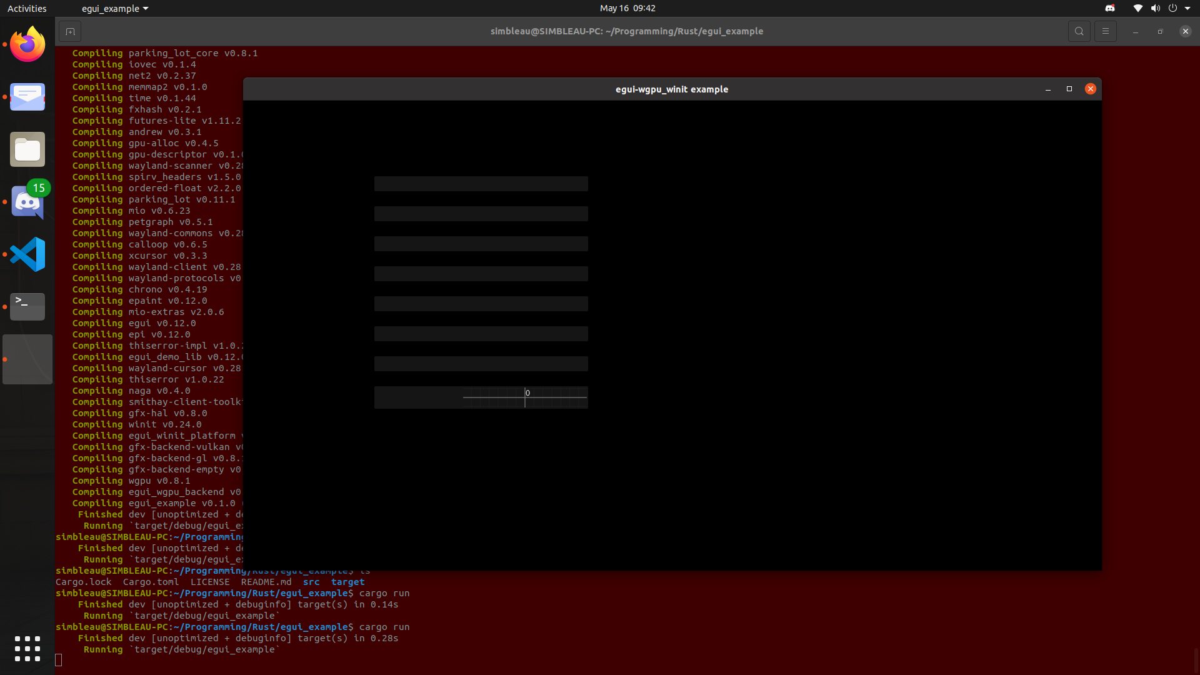Click the terminal's search magnifier icon

[1079, 31]
